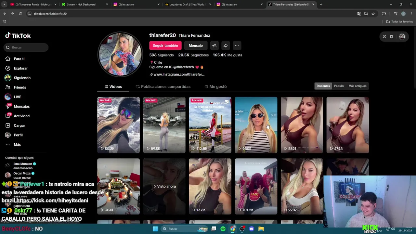
Task: Switch to Me gustó tab
Action: 215,87
